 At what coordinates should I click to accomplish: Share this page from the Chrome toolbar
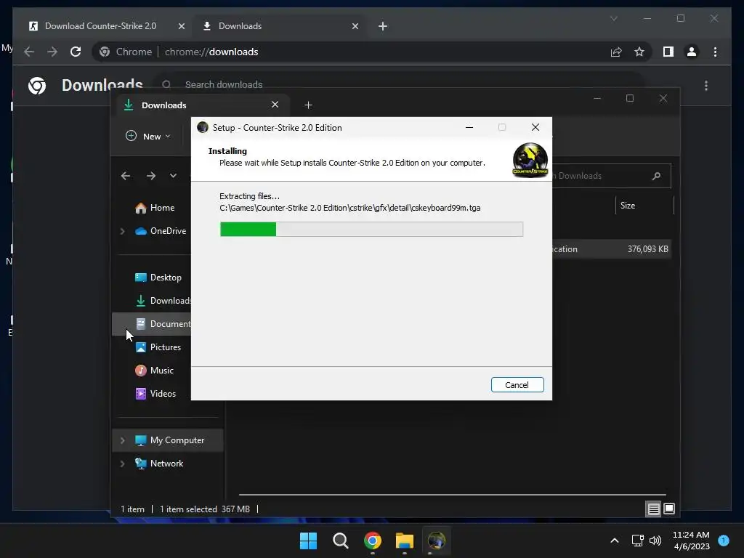tap(616, 52)
